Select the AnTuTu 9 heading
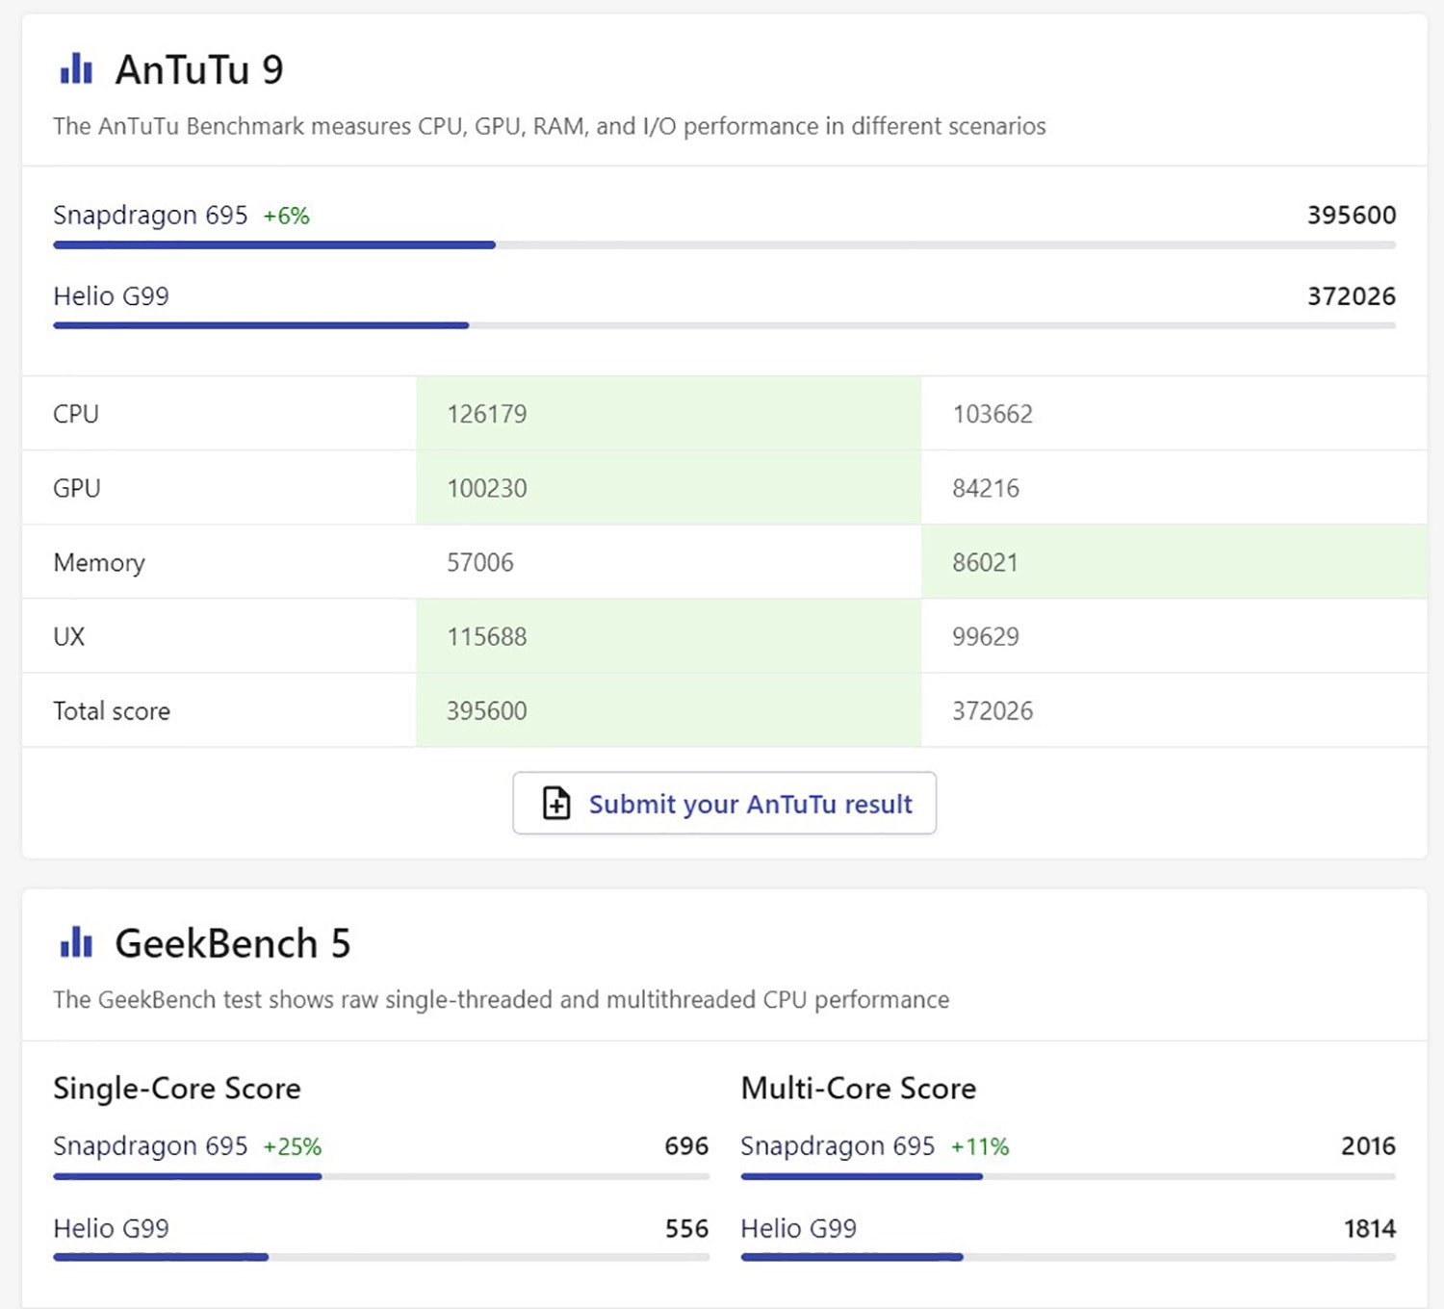The height and width of the screenshot is (1309, 1444). tap(199, 69)
